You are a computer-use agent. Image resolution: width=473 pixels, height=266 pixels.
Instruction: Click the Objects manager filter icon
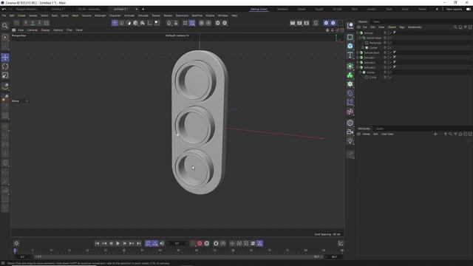tap(465, 27)
